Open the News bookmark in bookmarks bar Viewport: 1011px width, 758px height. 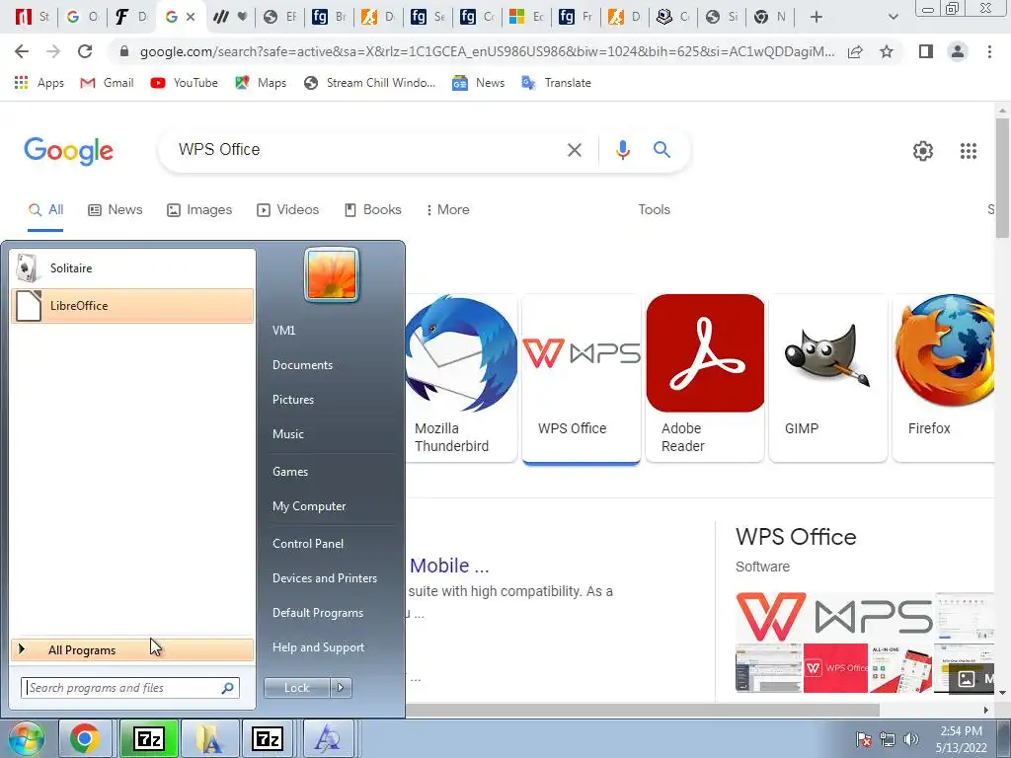pyautogui.click(x=478, y=83)
